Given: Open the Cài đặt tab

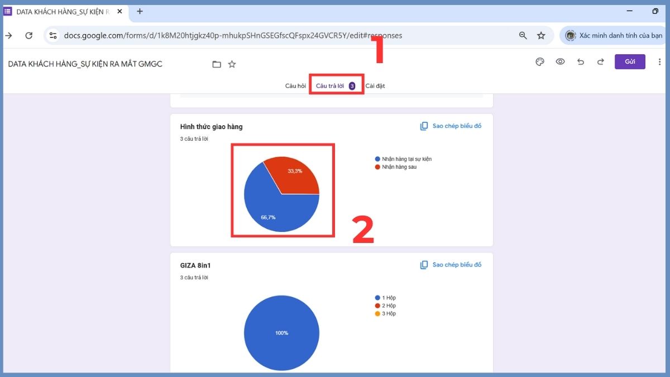Looking at the screenshot, I should pos(376,85).
